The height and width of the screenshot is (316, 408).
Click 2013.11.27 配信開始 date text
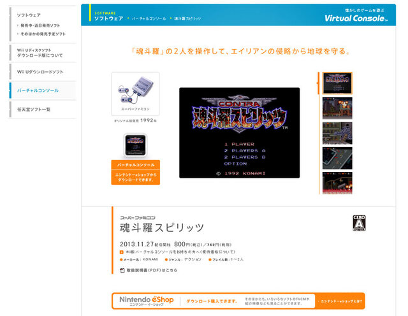point(145,244)
